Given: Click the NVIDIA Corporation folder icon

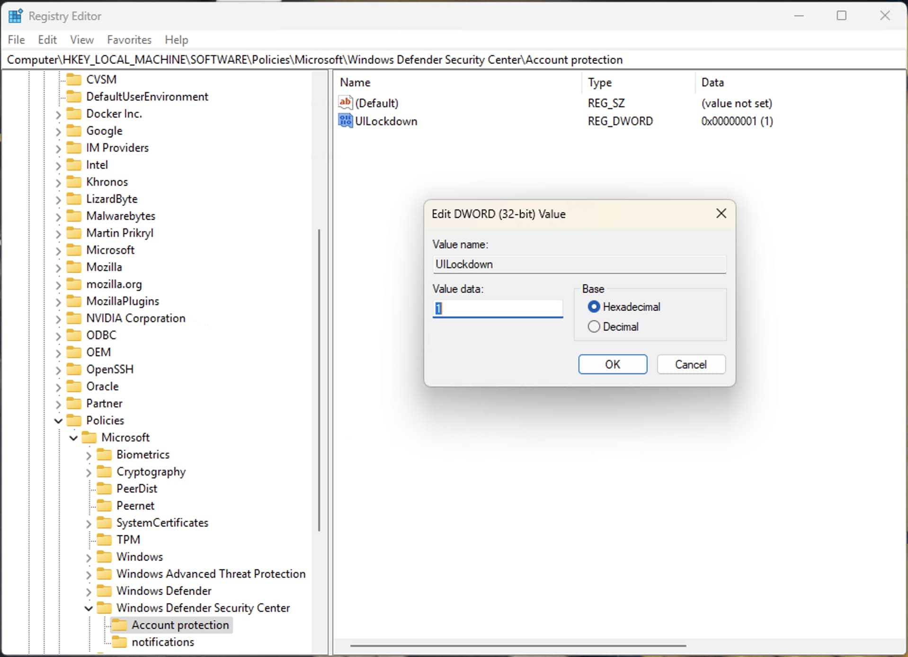Looking at the screenshot, I should click(74, 318).
